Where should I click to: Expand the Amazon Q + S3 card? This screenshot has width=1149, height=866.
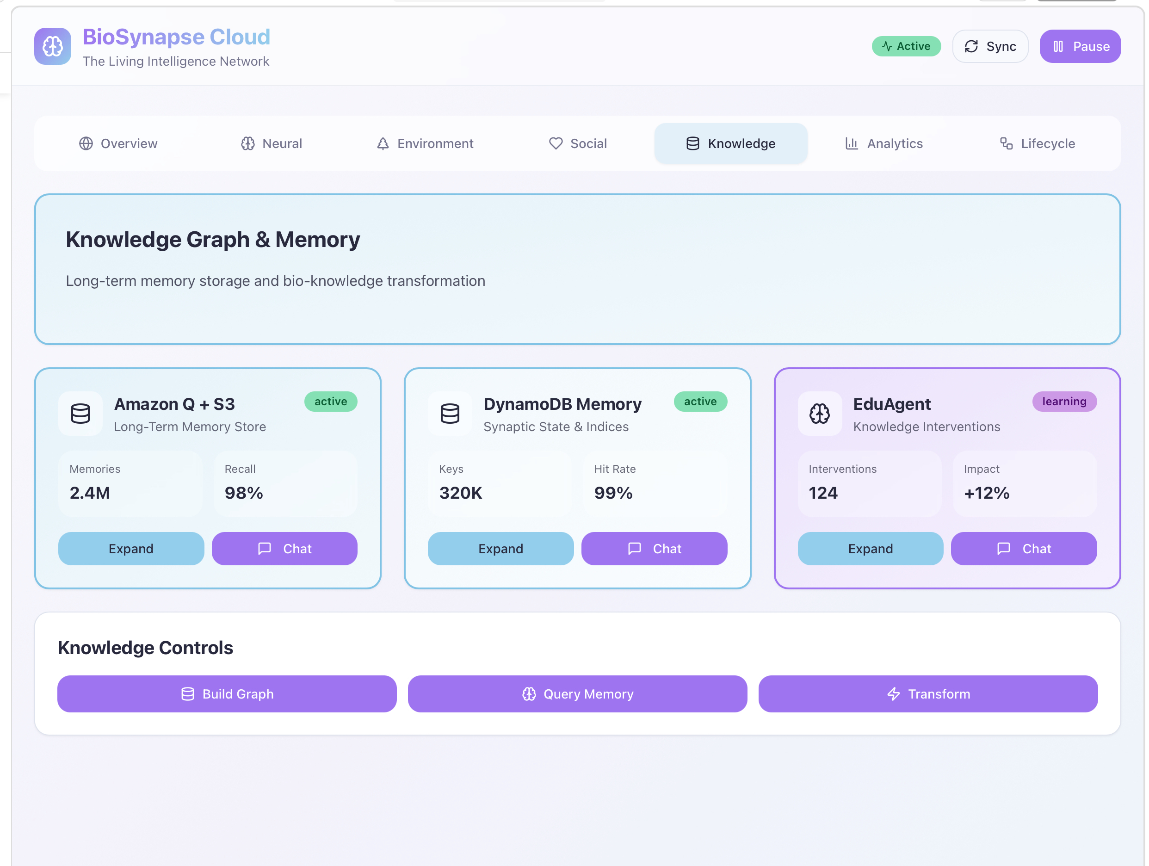(x=131, y=549)
